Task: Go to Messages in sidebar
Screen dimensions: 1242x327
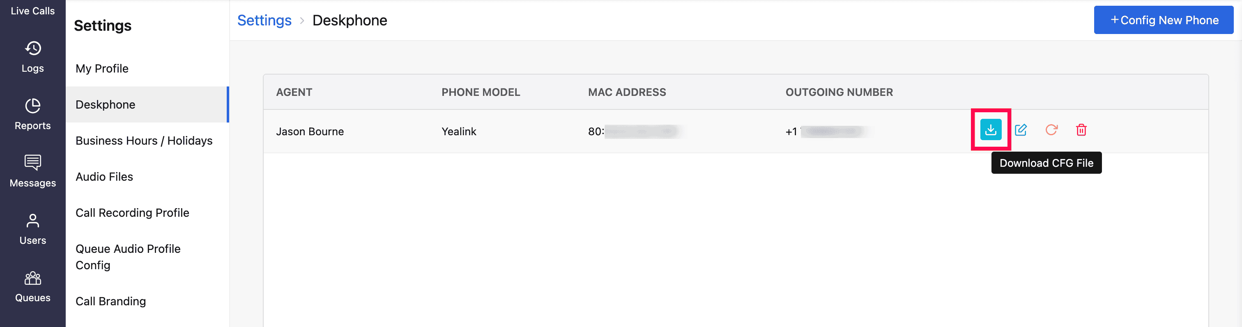Action: (x=33, y=171)
